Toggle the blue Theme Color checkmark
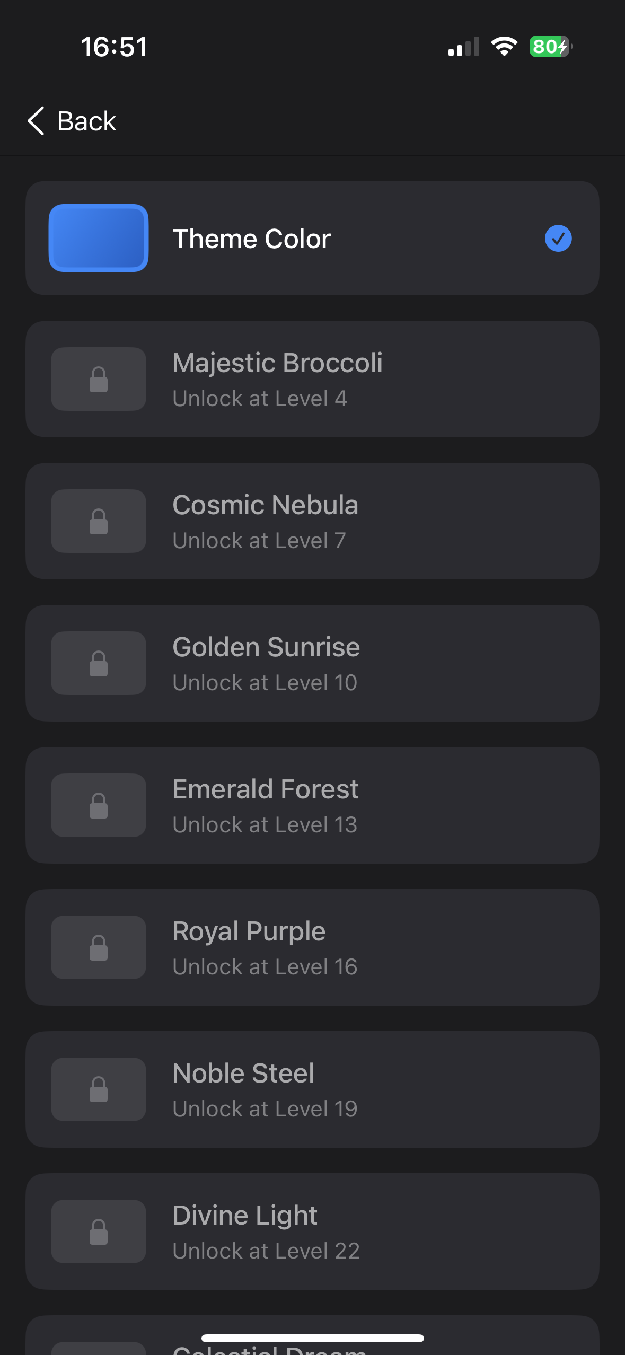Viewport: 625px width, 1355px height. [x=558, y=239]
